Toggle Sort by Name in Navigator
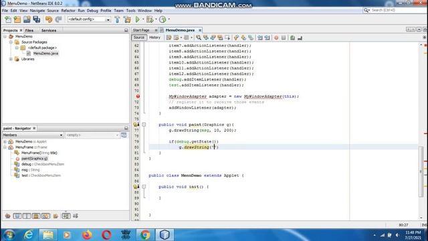This screenshot has width=428, height=241. tap(66, 216)
